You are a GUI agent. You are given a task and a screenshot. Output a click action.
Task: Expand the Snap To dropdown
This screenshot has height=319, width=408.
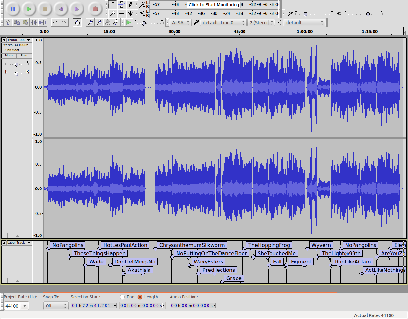click(x=56, y=306)
